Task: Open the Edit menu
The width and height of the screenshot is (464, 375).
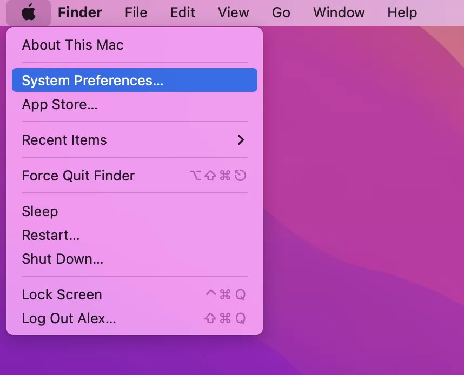Action: [x=182, y=12]
